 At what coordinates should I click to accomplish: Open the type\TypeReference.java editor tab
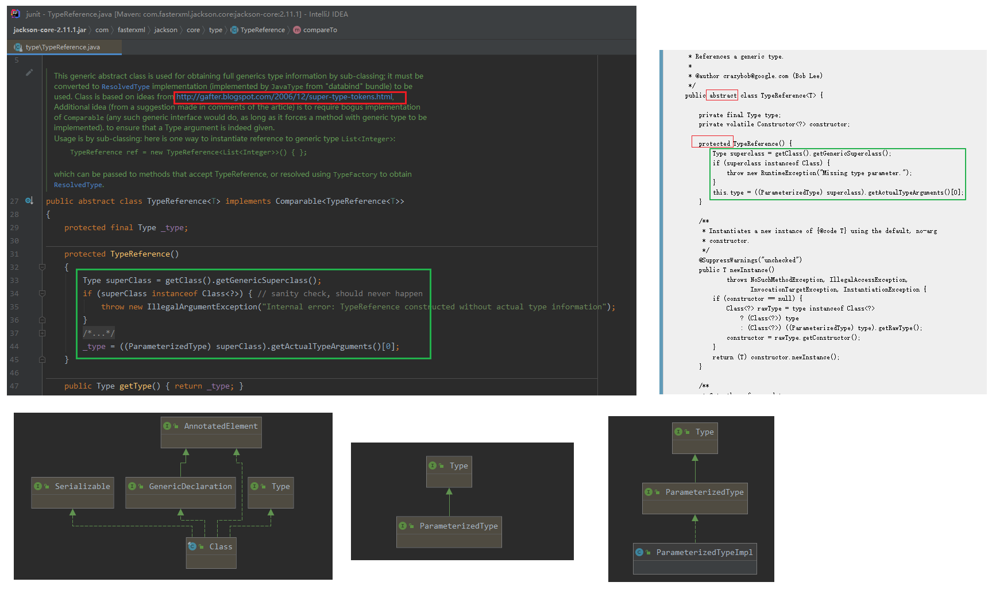[64, 47]
